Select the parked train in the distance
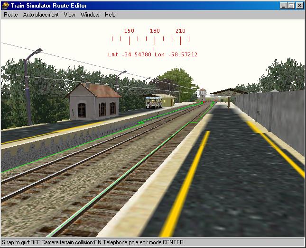Screen dimensions: 306x248 pos(153,102)
